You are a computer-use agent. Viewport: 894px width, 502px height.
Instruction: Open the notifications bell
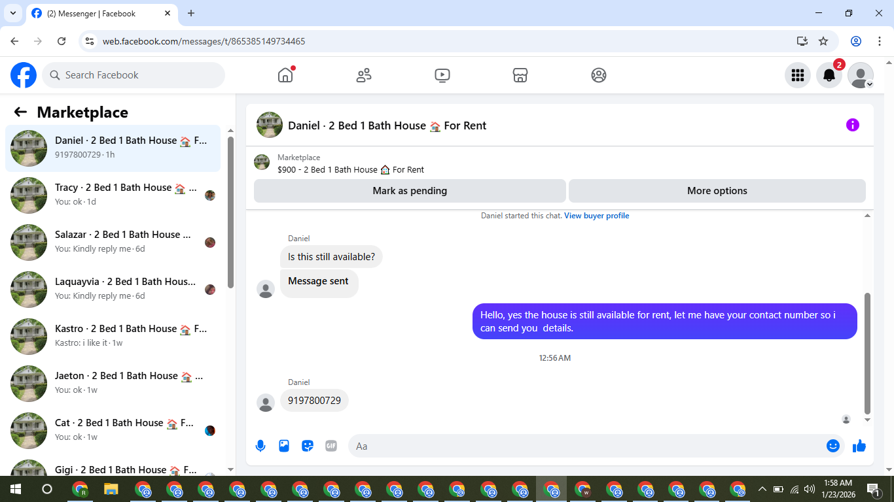(829, 75)
